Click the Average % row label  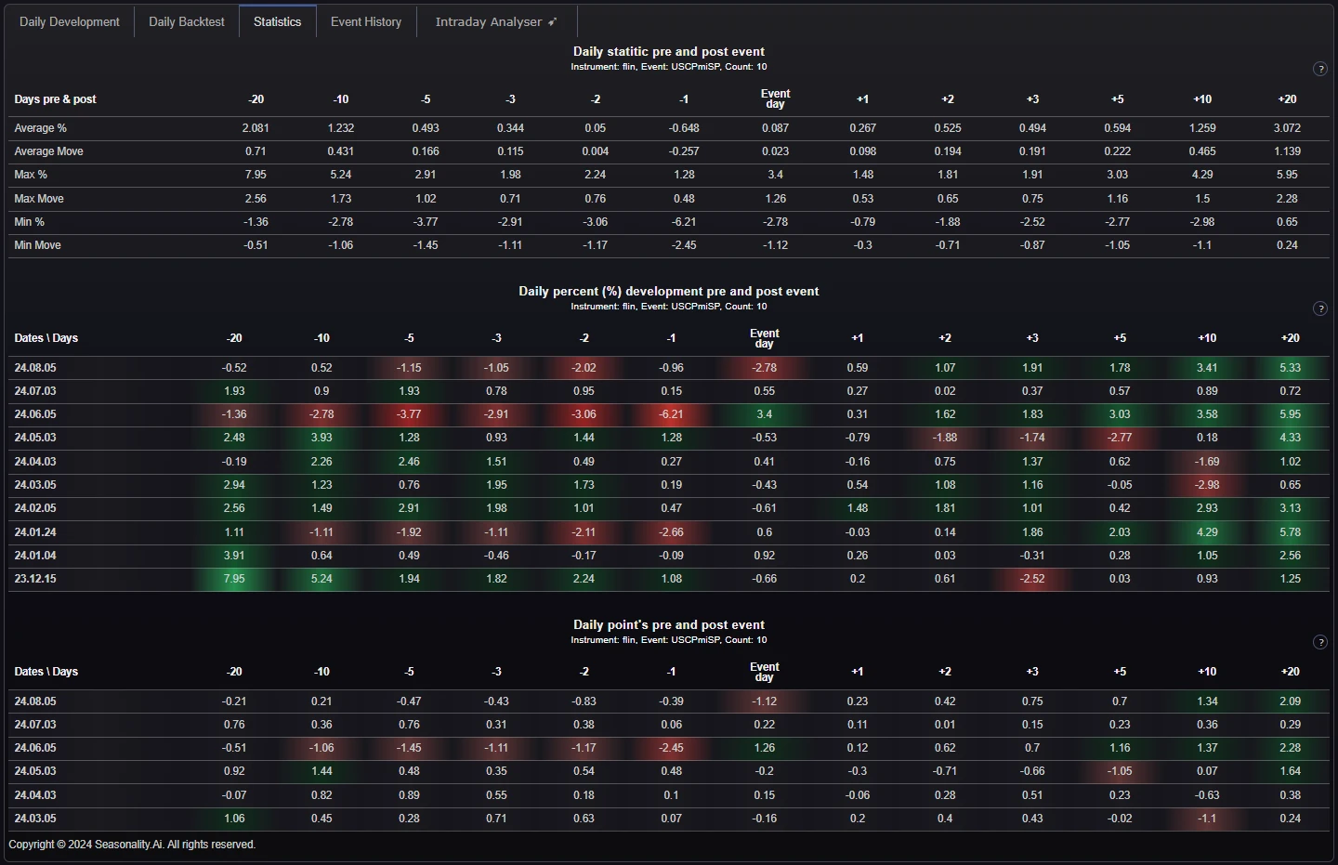point(40,128)
